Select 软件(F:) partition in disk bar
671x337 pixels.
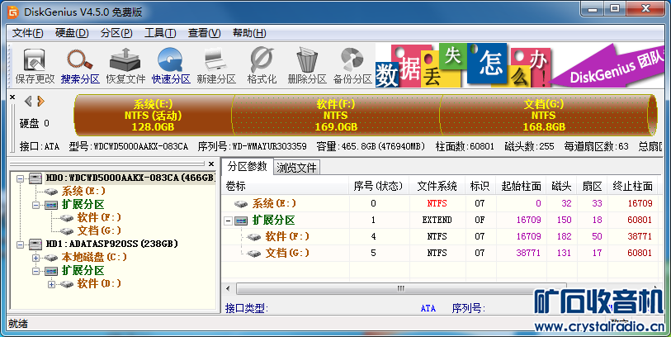[335, 115]
